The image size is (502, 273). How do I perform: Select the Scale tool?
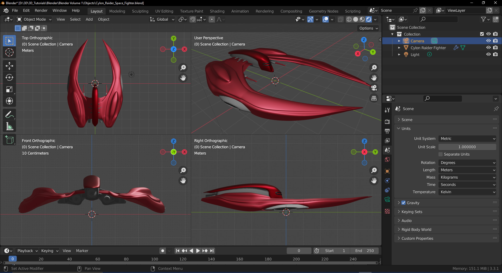(x=9, y=89)
